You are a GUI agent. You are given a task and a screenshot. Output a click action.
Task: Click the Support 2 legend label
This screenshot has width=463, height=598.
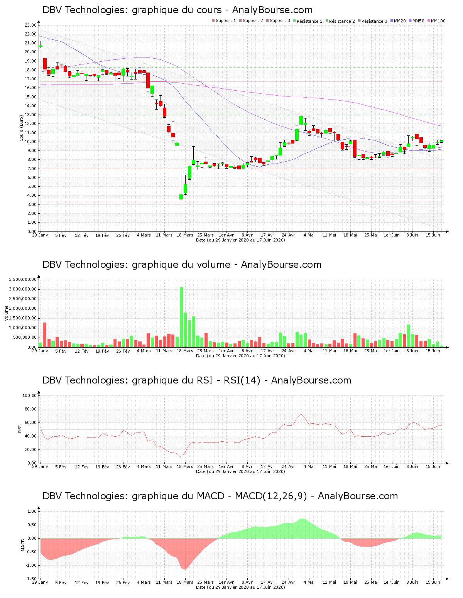pos(253,21)
